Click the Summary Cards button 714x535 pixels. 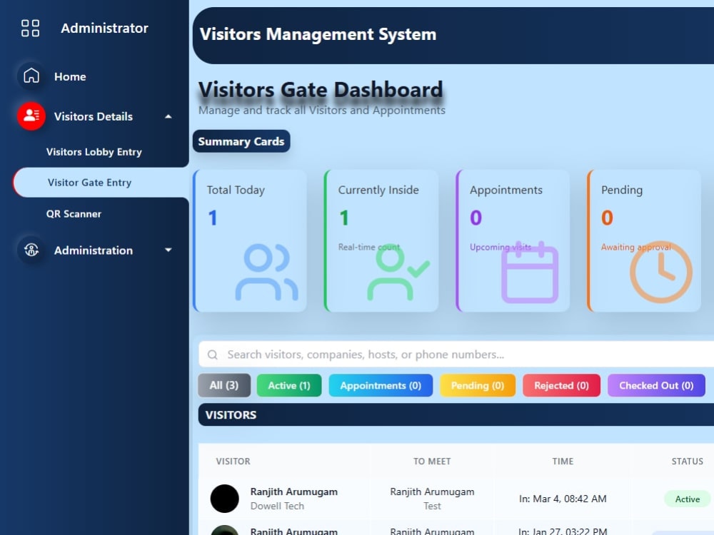tap(241, 141)
